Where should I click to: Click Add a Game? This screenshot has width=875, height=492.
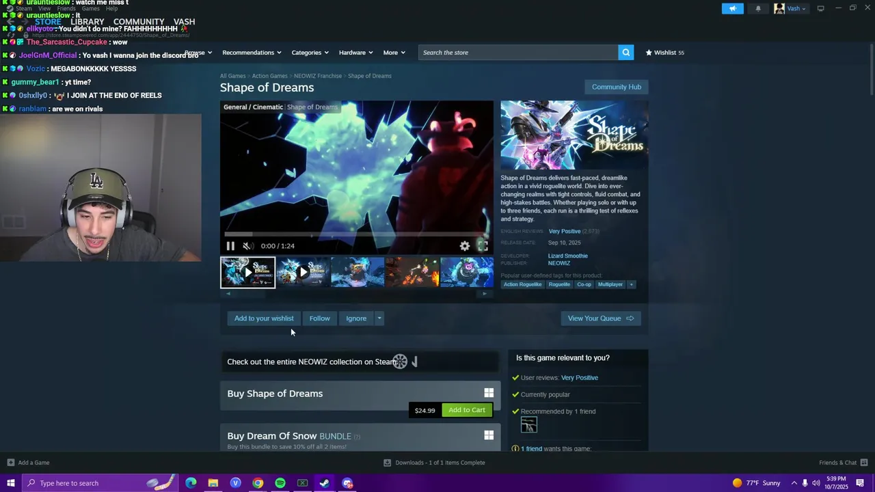[28, 463]
